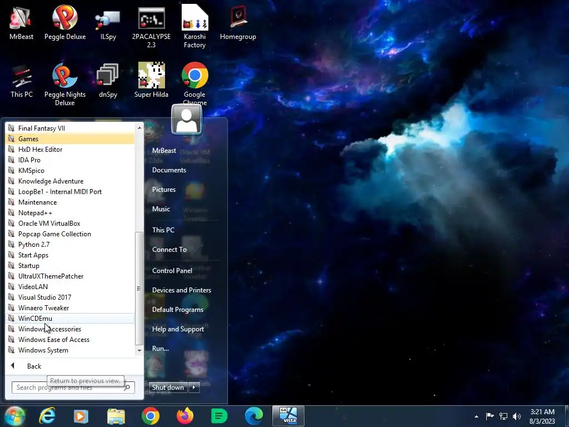Open File Explorer from the taskbar
The height and width of the screenshot is (427, 569).
point(116,416)
